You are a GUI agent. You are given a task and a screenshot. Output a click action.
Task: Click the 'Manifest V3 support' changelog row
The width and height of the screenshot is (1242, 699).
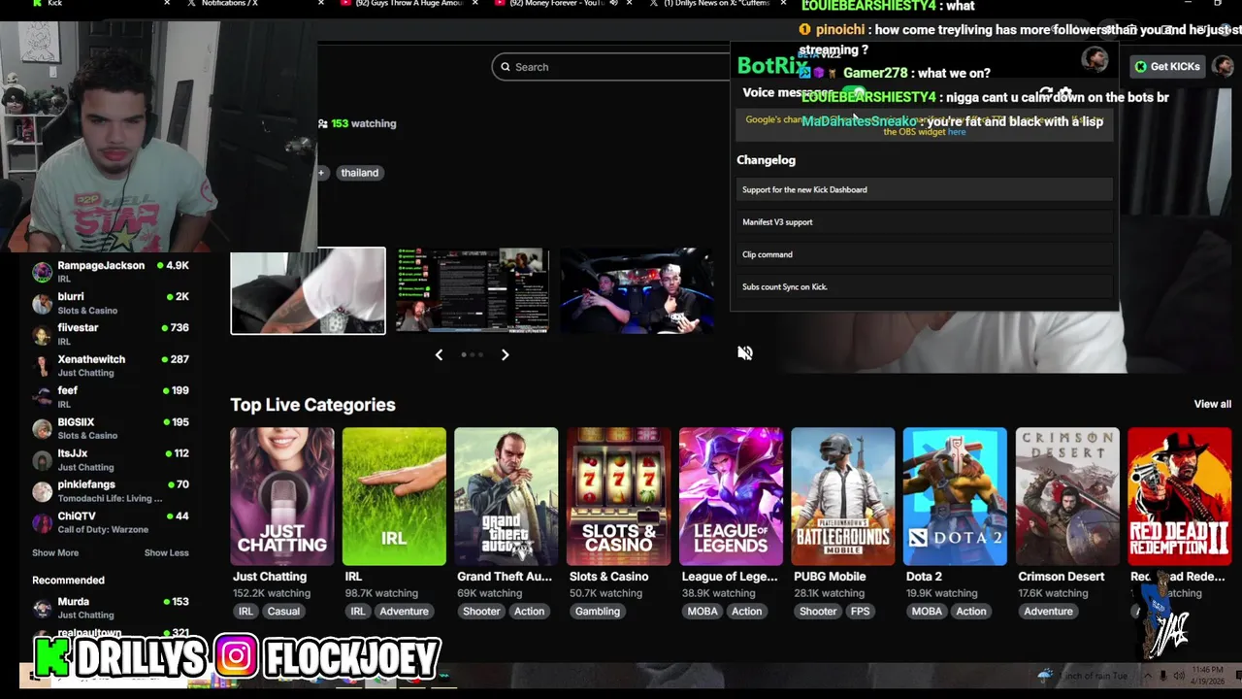pos(924,222)
